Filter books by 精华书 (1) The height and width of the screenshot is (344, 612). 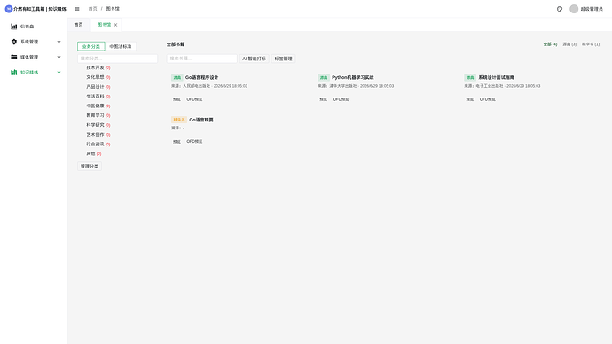pyautogui.click(x=591, y=44)
